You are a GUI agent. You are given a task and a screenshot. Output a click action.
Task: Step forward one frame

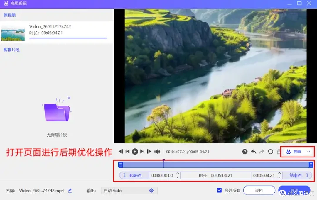tap(149, 152)
